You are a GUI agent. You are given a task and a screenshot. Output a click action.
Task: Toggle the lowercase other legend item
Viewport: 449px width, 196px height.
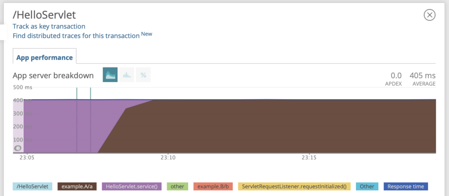[177, 186]
